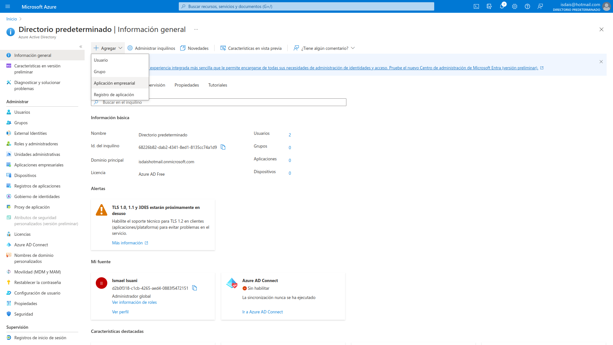
Task: Choose Aplicación empresarial in the menu
Action: 120,83
